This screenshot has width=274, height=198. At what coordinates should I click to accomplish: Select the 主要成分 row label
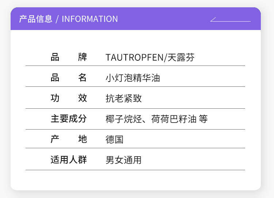[x=69, y=119]
